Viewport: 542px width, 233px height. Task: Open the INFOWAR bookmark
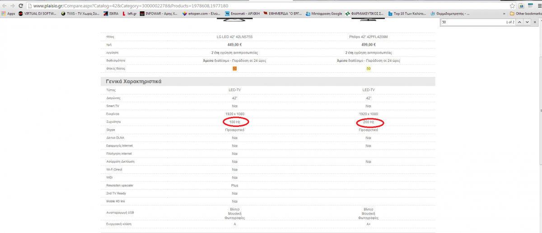click(159, 14)
